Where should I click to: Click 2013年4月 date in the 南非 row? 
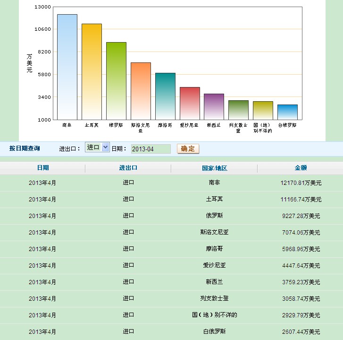click(x=42, y=183)
